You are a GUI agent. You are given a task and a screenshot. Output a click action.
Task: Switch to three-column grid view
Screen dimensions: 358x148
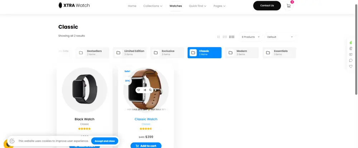225,37
